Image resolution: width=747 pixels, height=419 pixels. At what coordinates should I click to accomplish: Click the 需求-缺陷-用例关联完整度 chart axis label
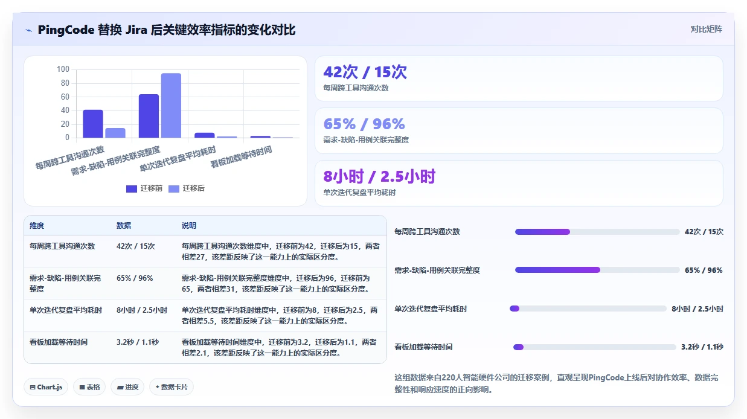click(116, 160)
